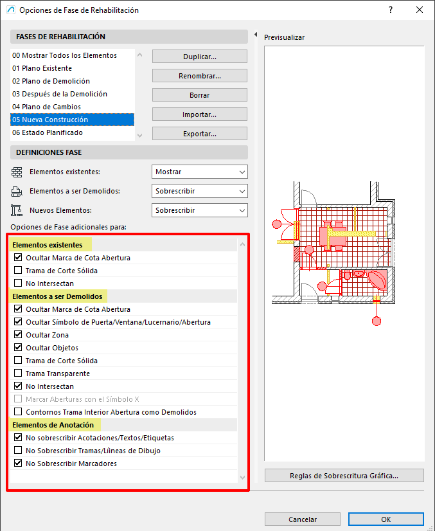Collapse the FASES DE REHABILITACIÓN section
This screenshot has width=435, height=531.
pos(129,37)
